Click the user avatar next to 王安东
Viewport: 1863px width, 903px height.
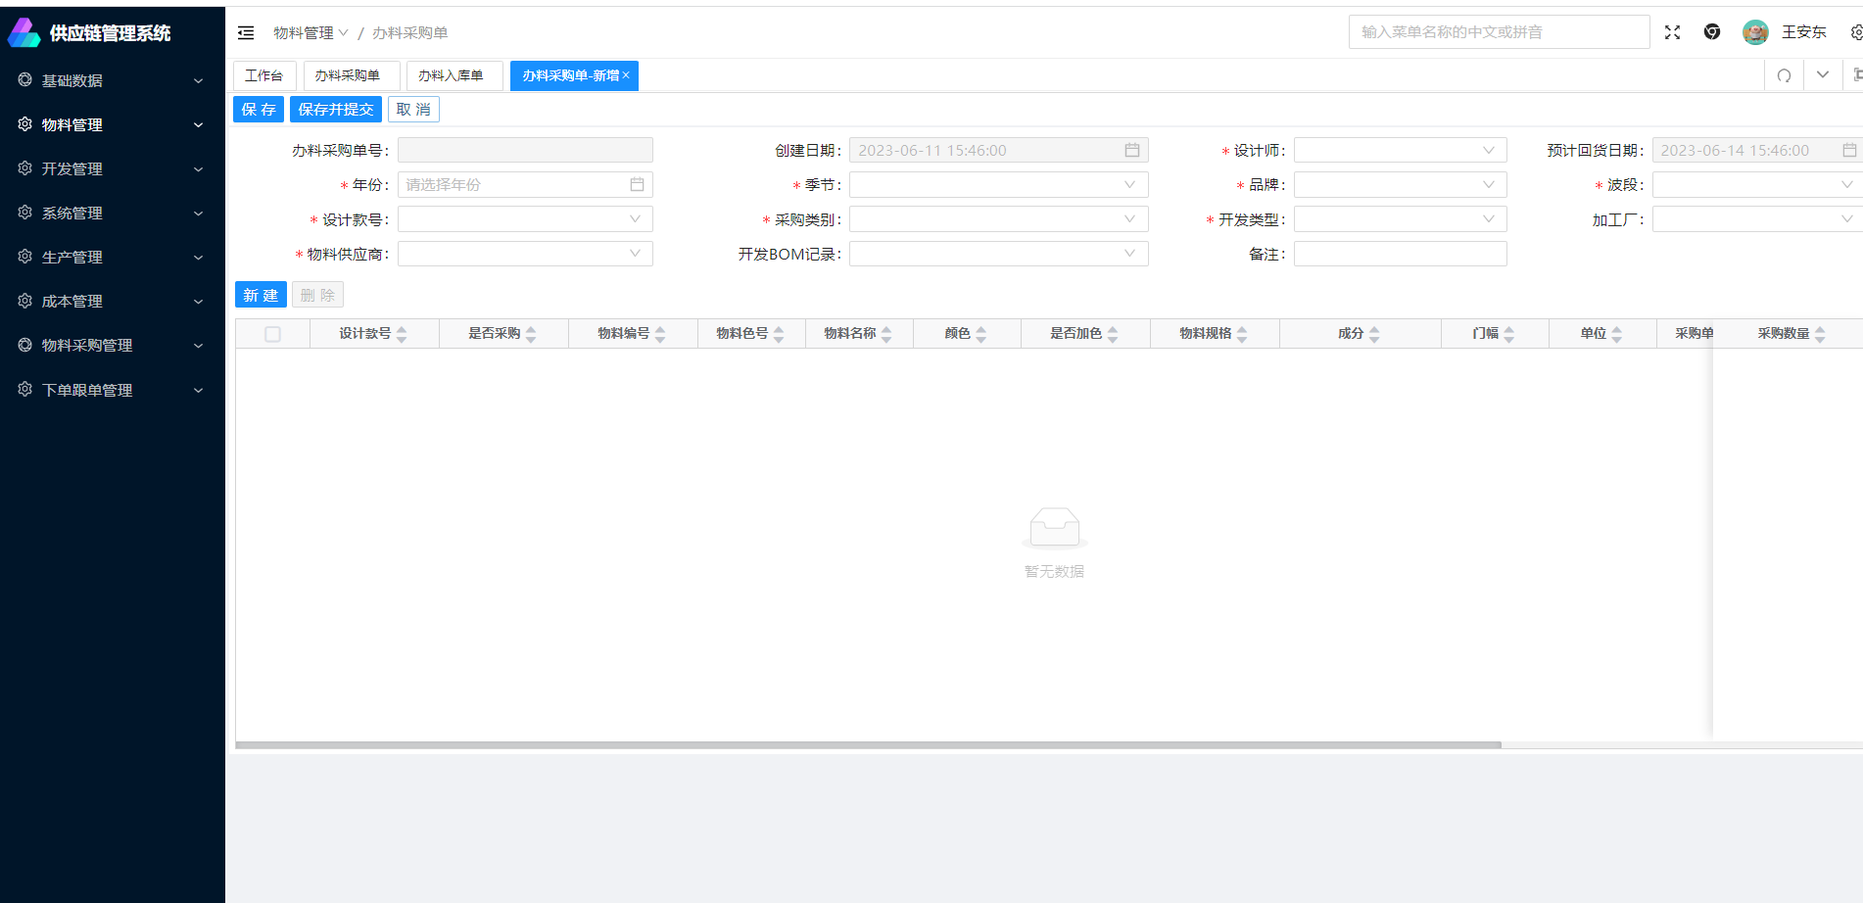(x=1754, y=32)
